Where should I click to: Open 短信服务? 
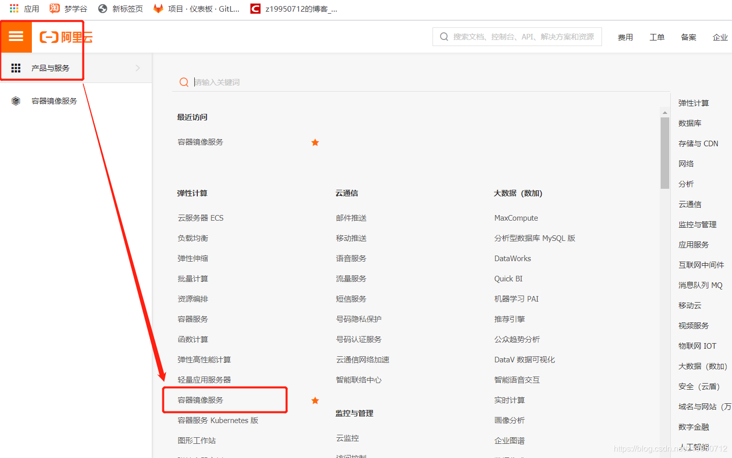pyautogui.click(x=351, y=299)
